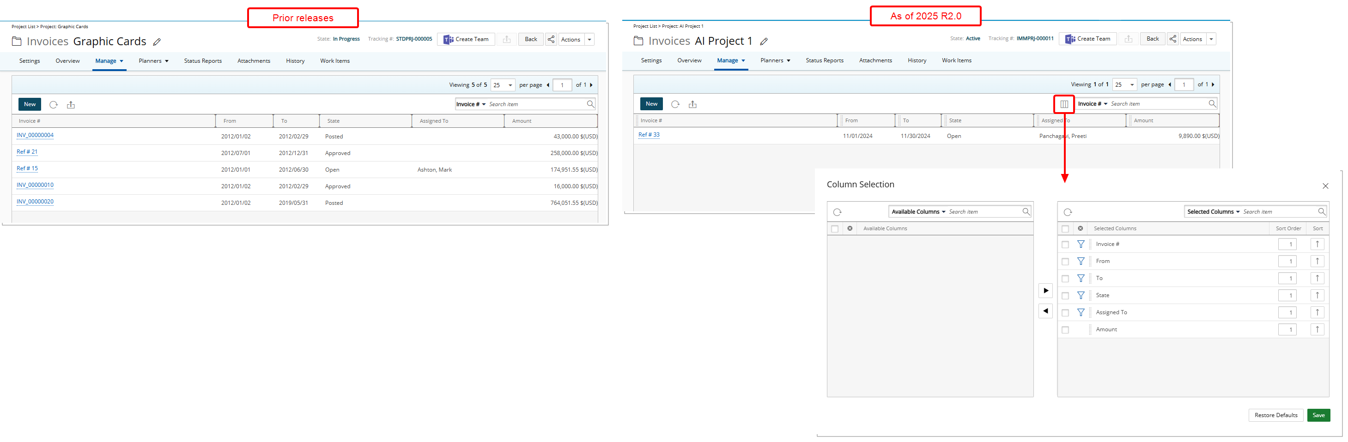Viewport: 1348px width, 442px height.
Task: Check the select-all box in Selected Columns header
Action: coord(1065,229)
